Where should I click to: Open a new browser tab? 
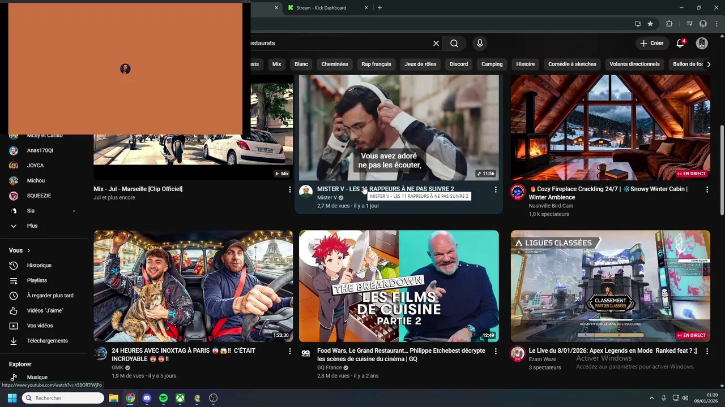[379, 8]
